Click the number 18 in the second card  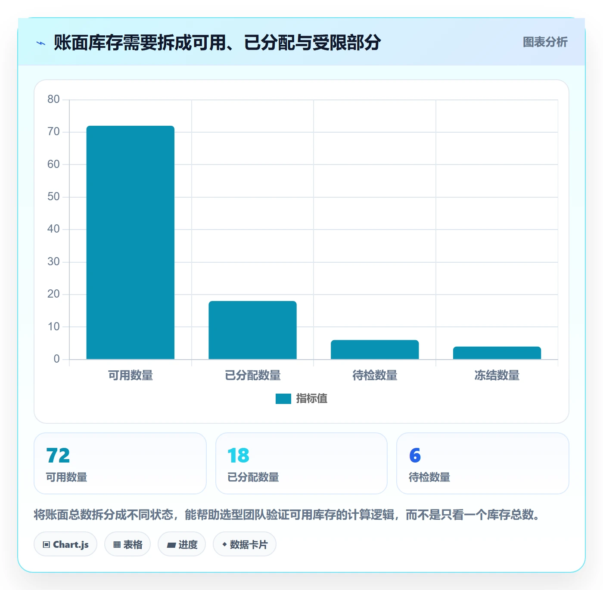[239, 456]
